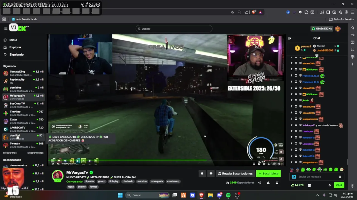Viewport: 357px width, 200px height.
Task: Open the user profile avatar menu
Action: coord(337,29)
